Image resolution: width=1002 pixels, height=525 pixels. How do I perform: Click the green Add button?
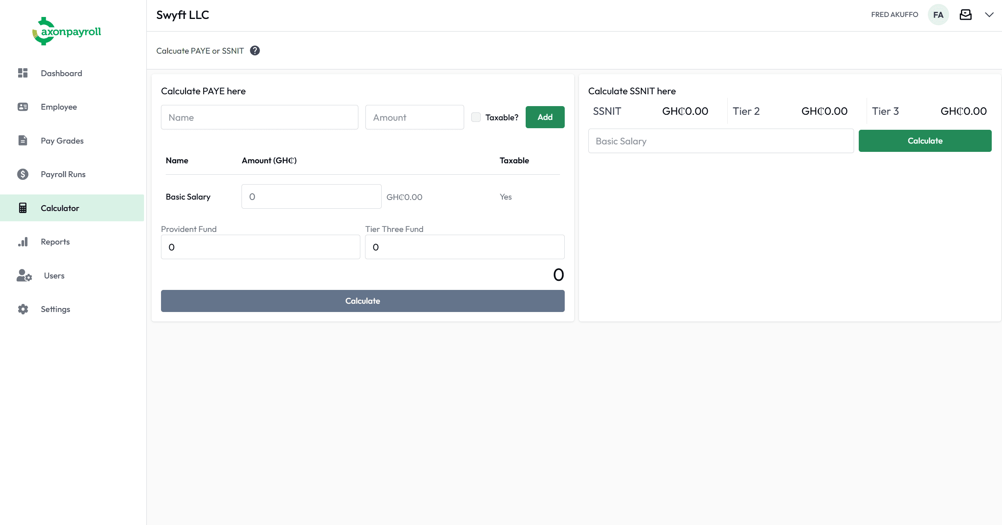[x=545, y=117]
